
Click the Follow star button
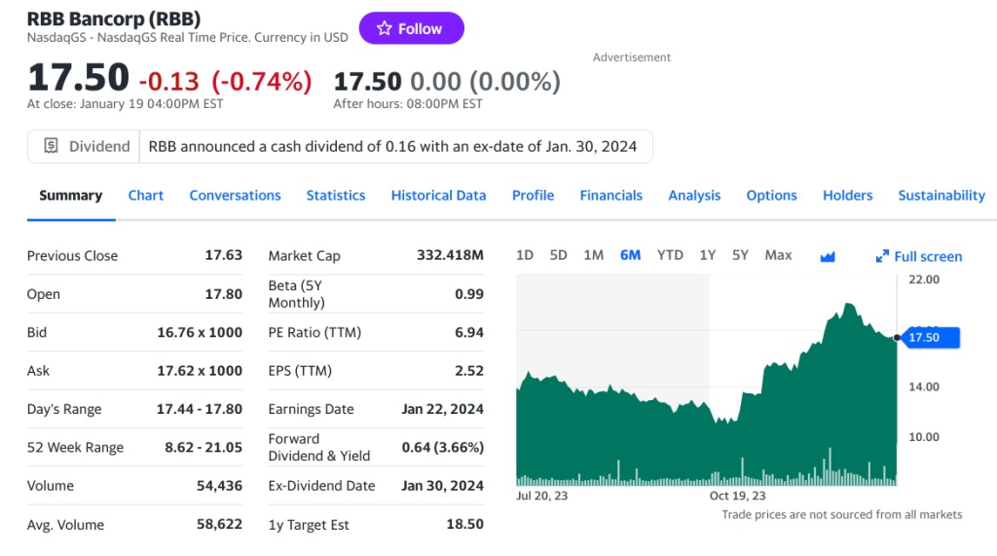point(412,28)
